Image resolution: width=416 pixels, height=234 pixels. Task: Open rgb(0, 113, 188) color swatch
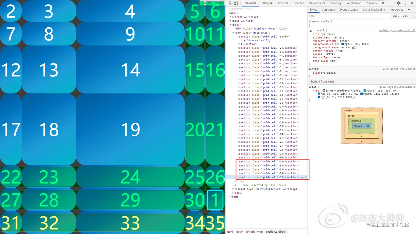point(362,94)
